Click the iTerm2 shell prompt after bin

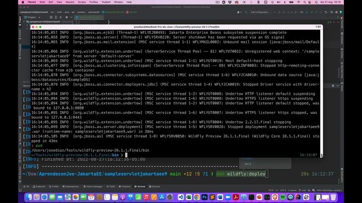[x=126, y=155]
